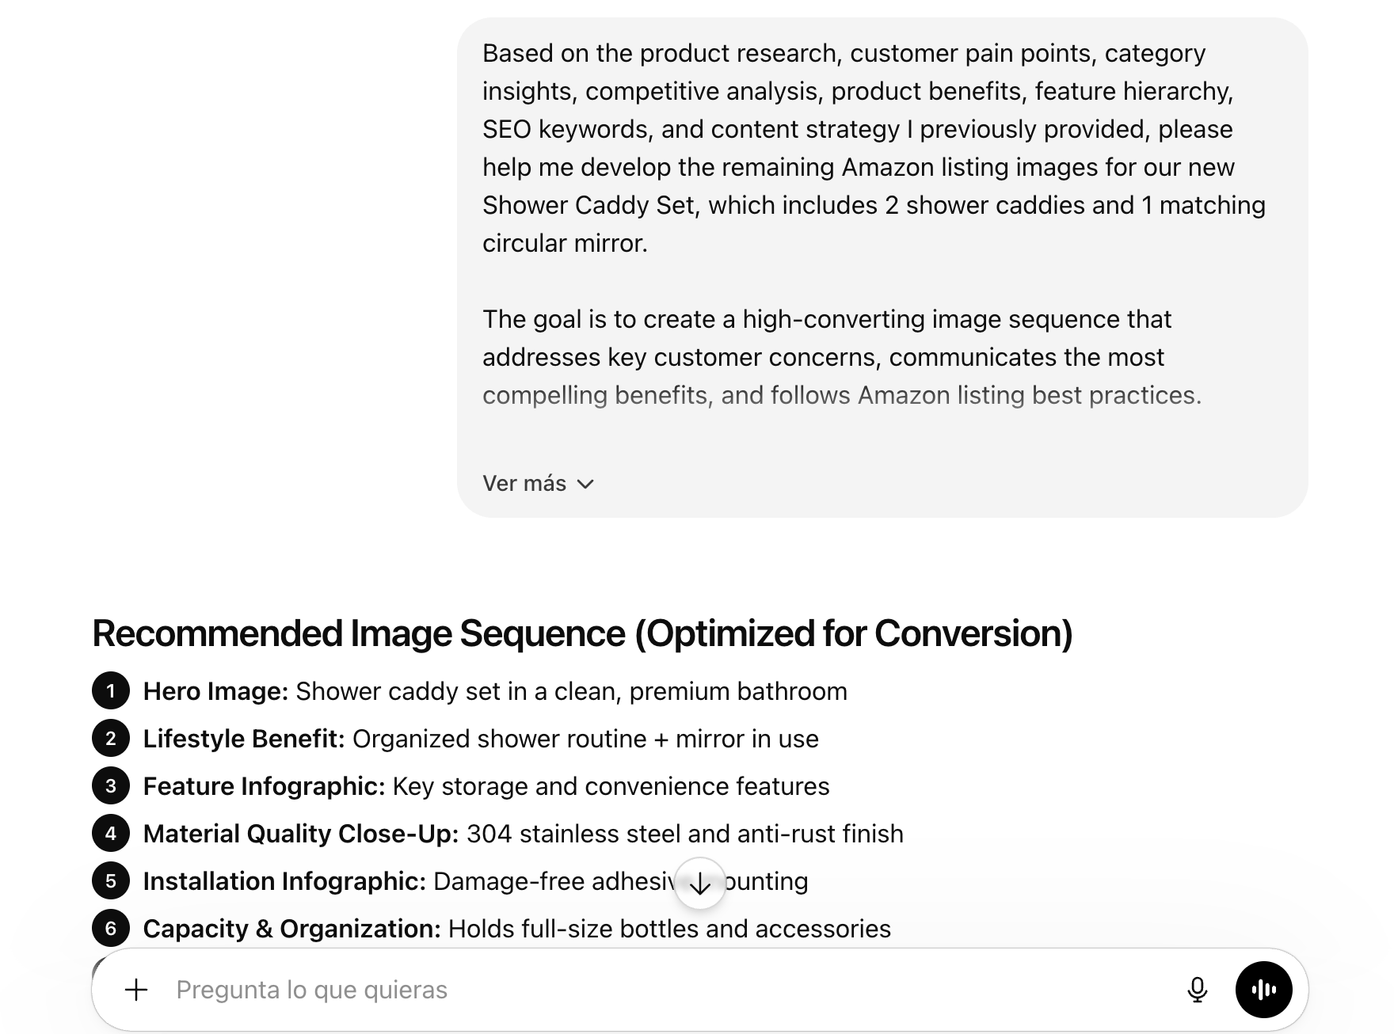Click the Hero Image list item text
1394x1034 pixels.
[x=495, y=691]
